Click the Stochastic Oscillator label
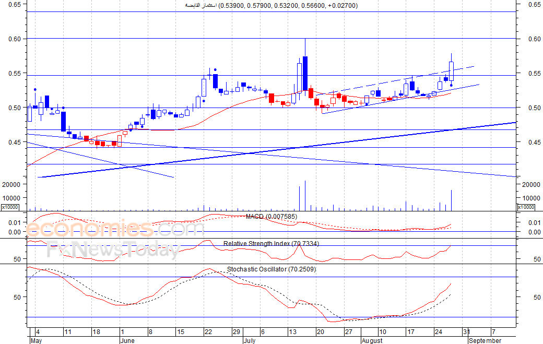 (x=271, y=269)
